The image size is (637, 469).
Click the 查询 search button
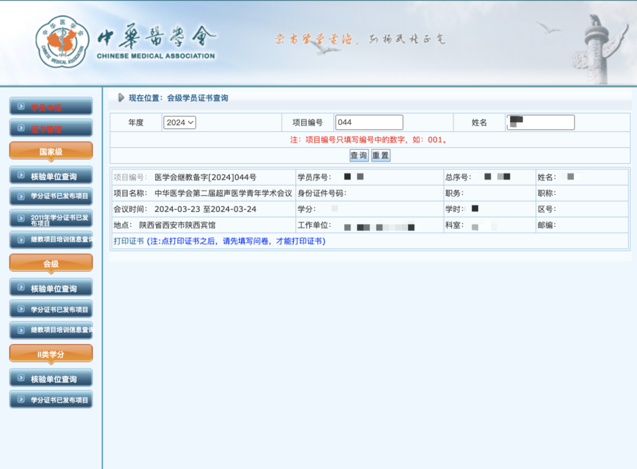[x=359, y=156]
